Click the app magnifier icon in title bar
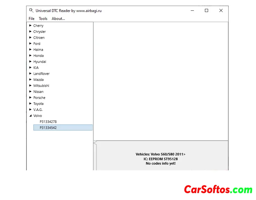Screen dimensions: 256x200 tap(31, 10)
